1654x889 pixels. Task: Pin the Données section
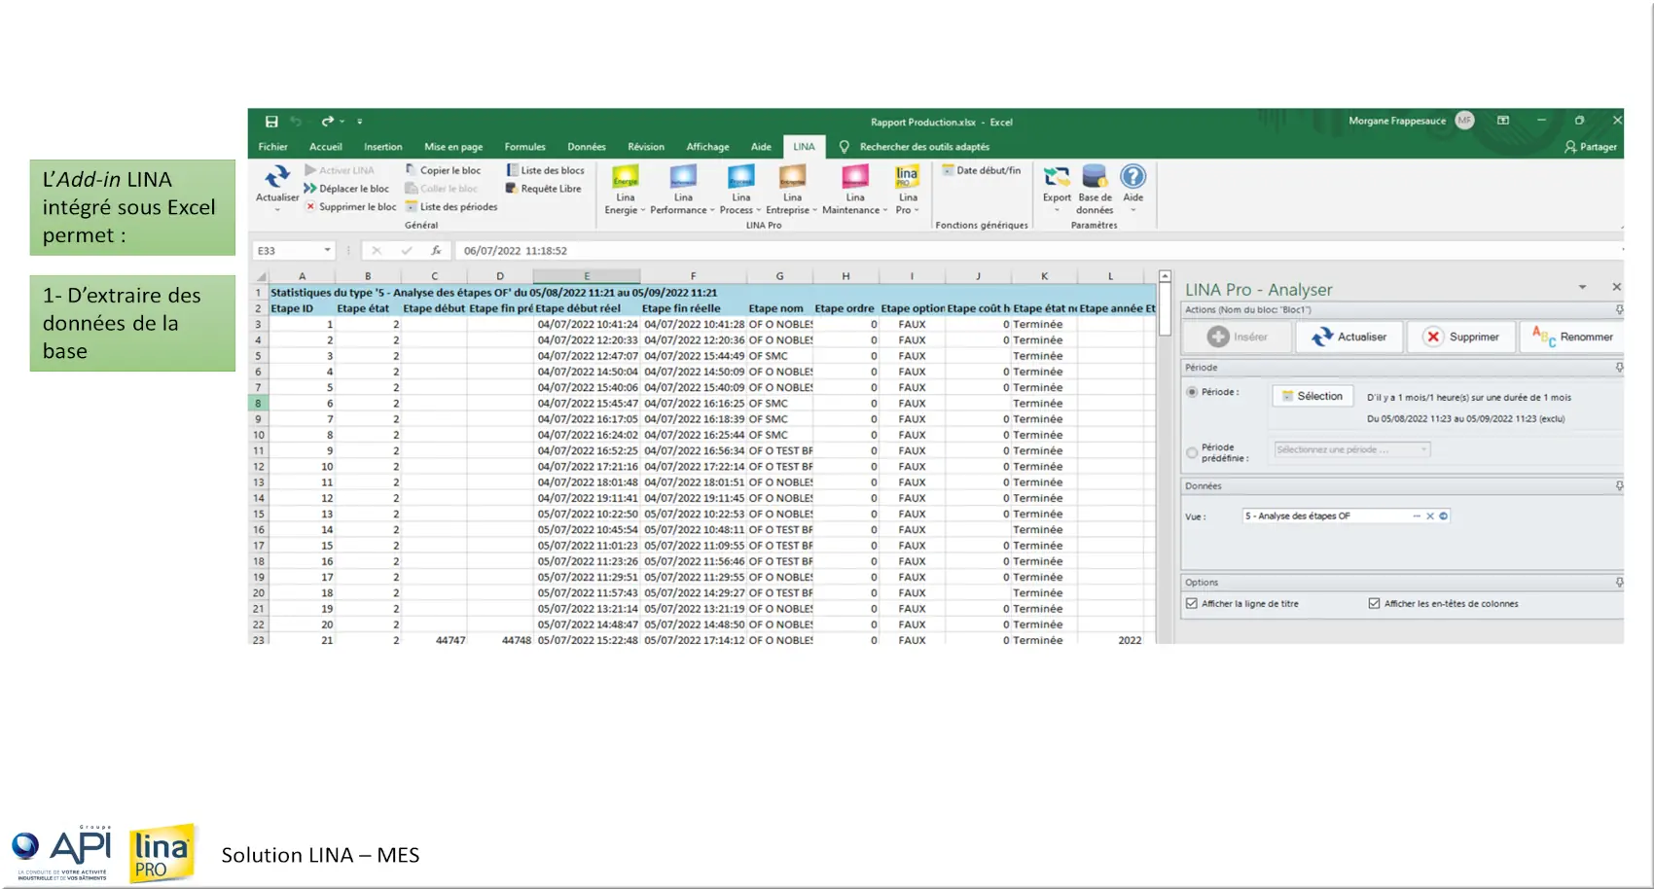coord(1619,486)
